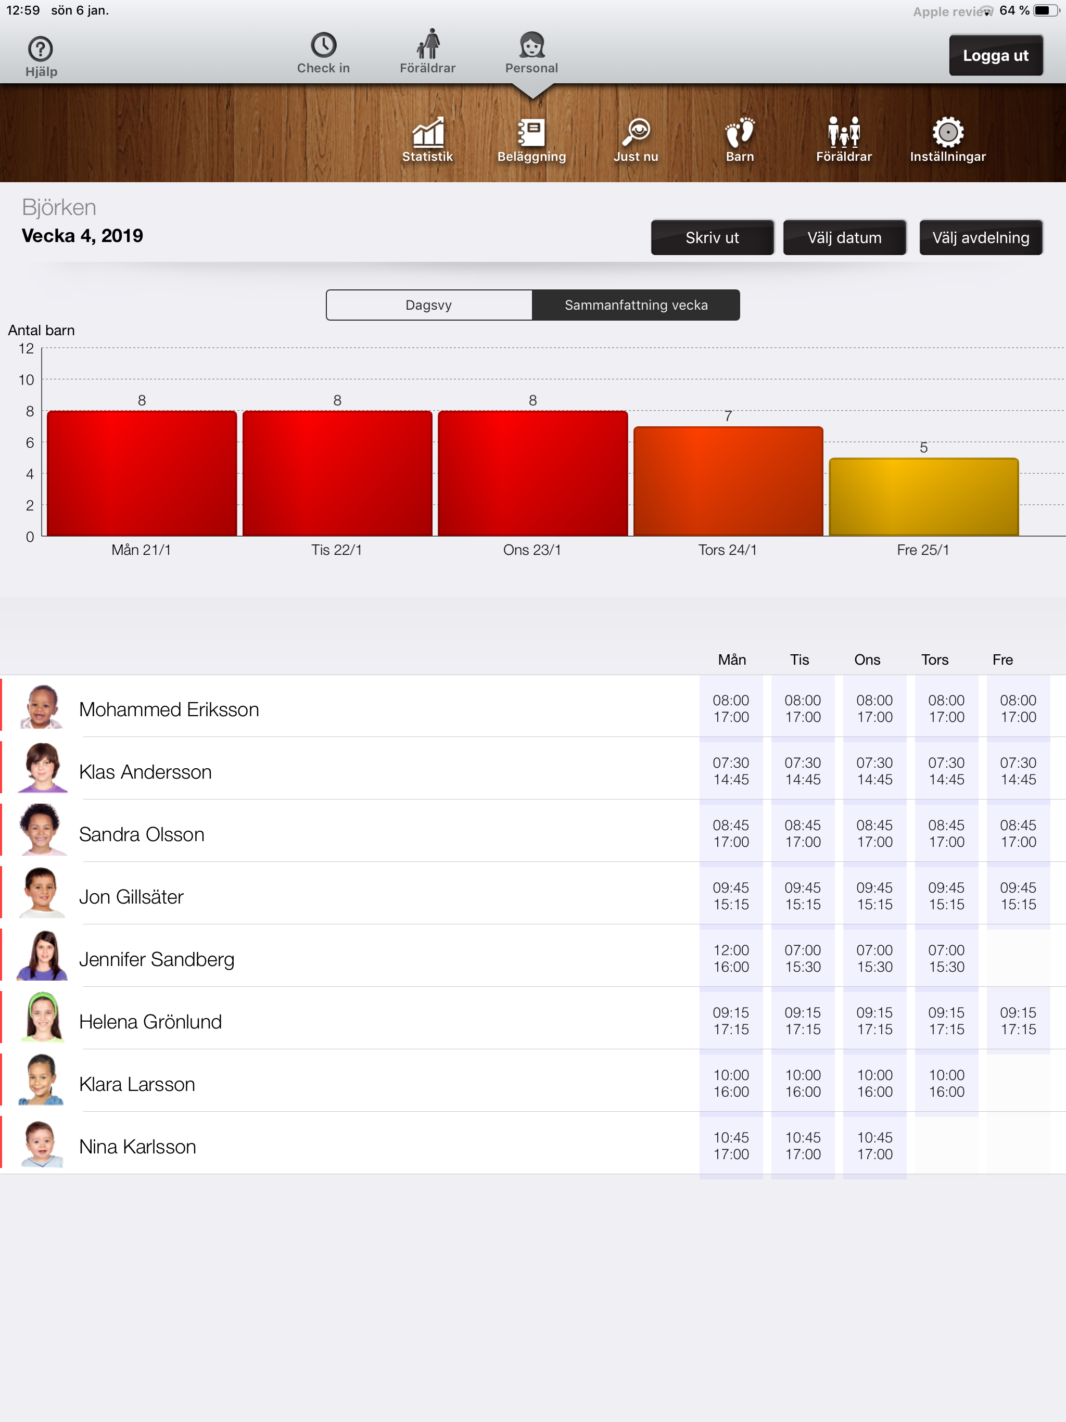The width and height of the screenshot is (1066, 1422).
Task: Click Helena Grönlund's Friday 09:15–17:15 cell
Action: pos(1019,1021)
